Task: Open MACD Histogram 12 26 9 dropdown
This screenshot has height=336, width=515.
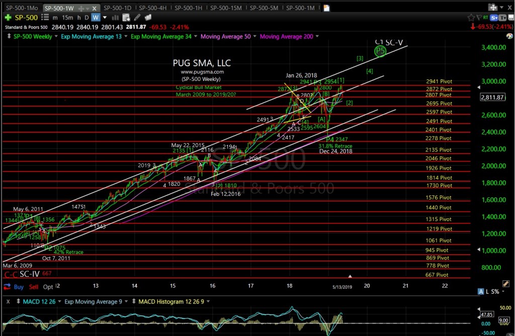Action: [x=208, y=301]
